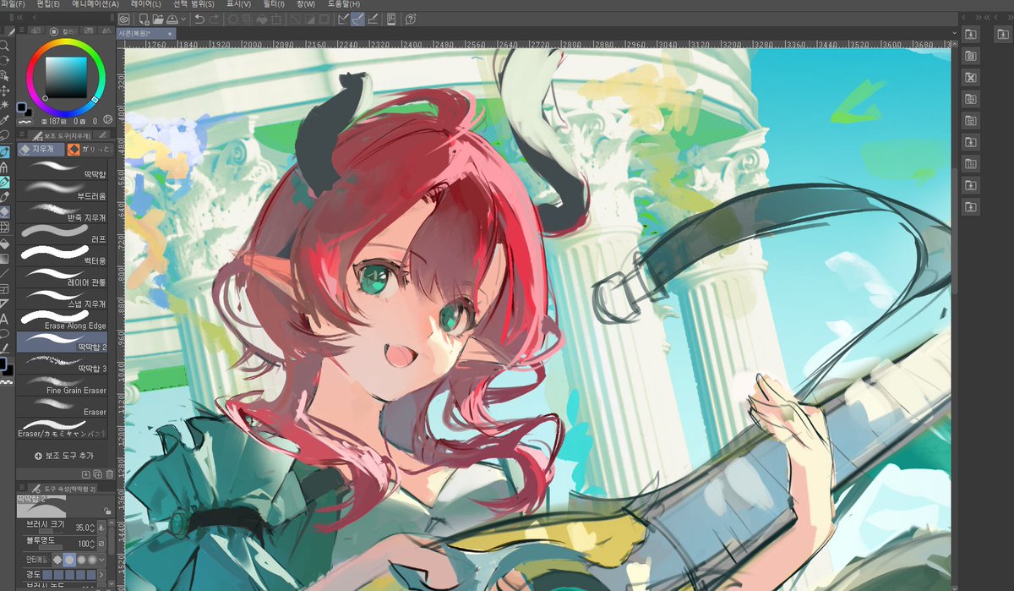Viewport: 1014px width, 591px height.
Task: Open the 애니메이션(A) menu
Action: coord(95,4)
